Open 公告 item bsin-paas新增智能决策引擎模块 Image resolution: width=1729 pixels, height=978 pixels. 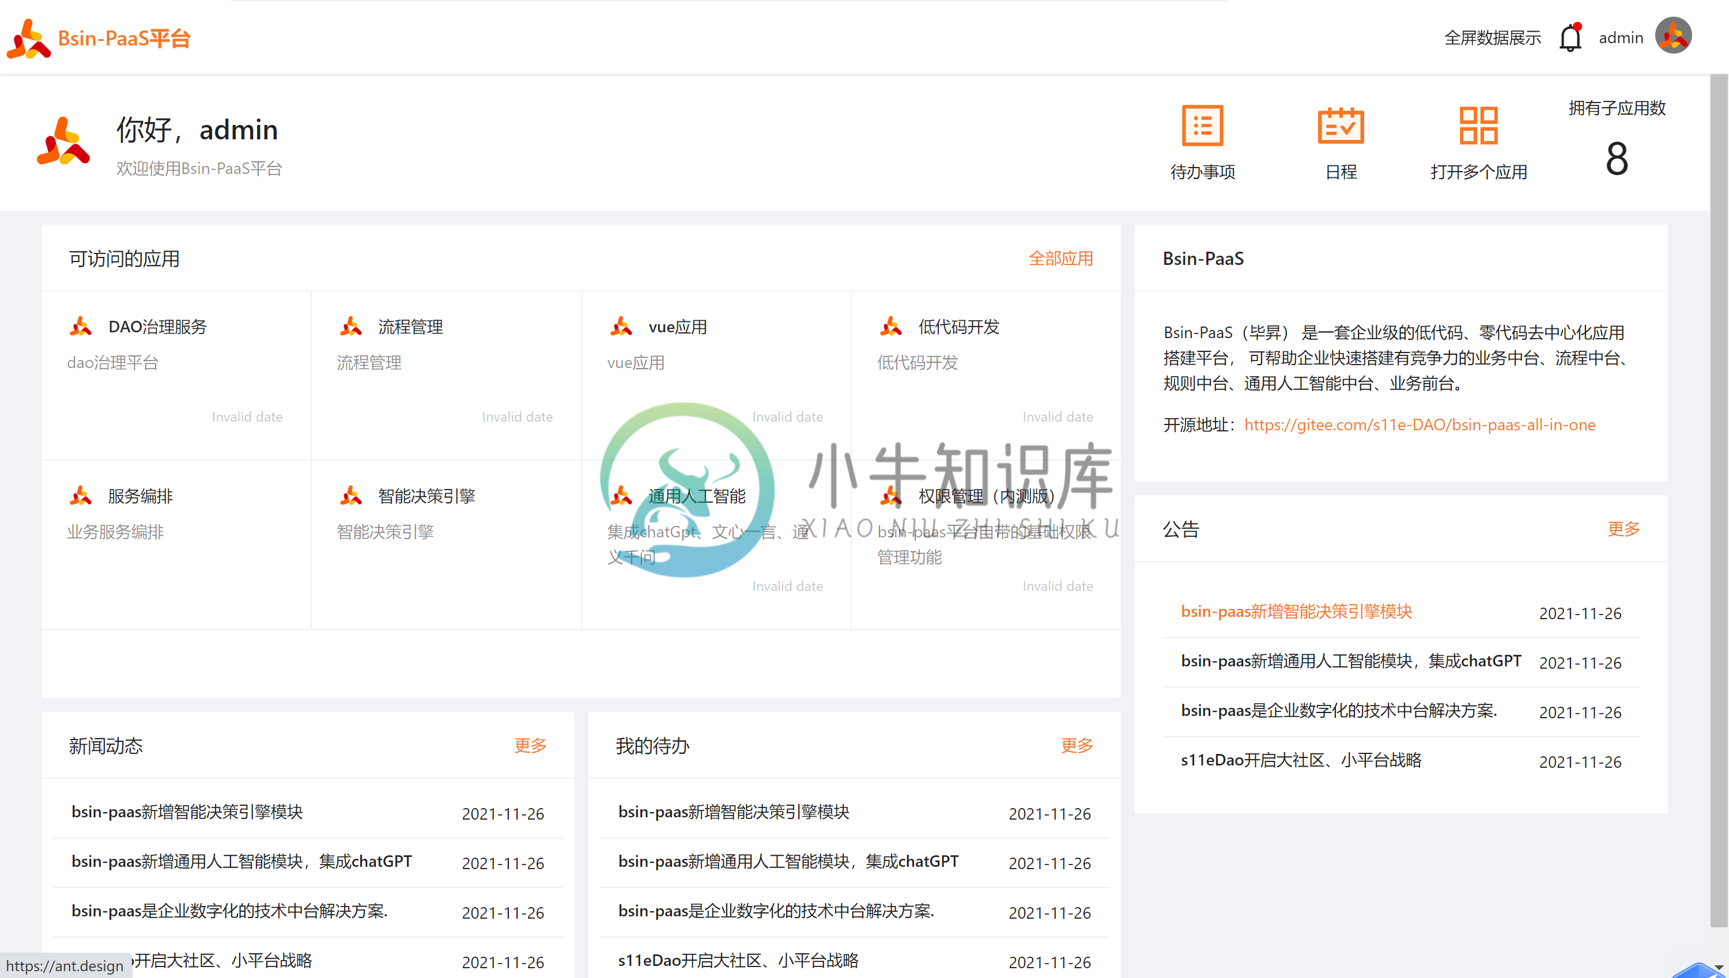click(1296, 611)
